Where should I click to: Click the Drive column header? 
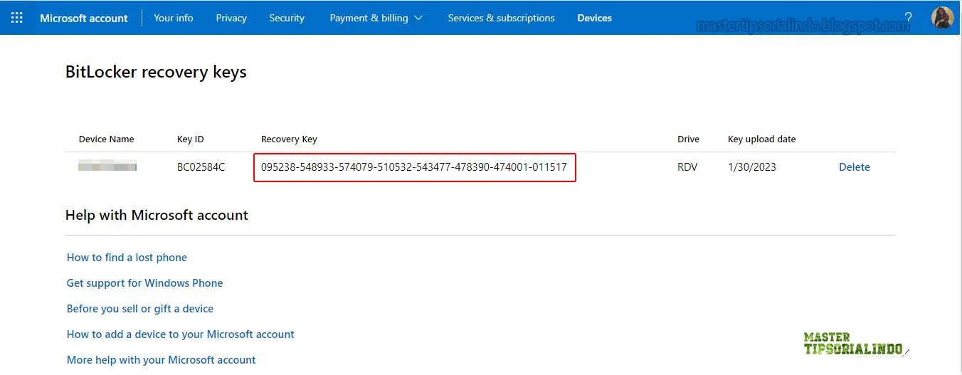coord(688,139)
